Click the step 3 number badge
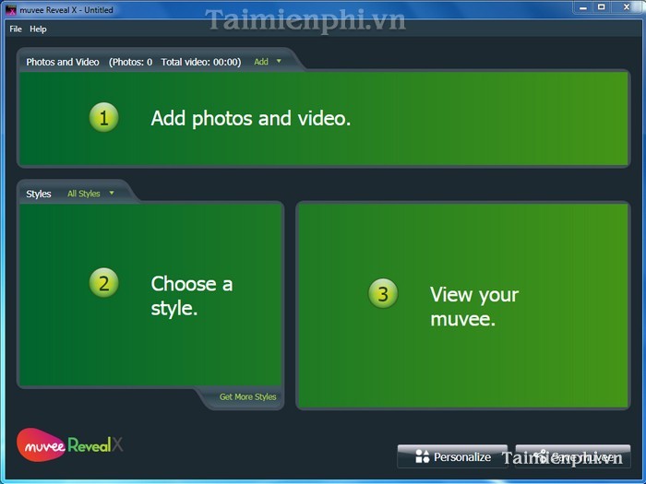Screen dimensions: 646x484 coord(382,294)
